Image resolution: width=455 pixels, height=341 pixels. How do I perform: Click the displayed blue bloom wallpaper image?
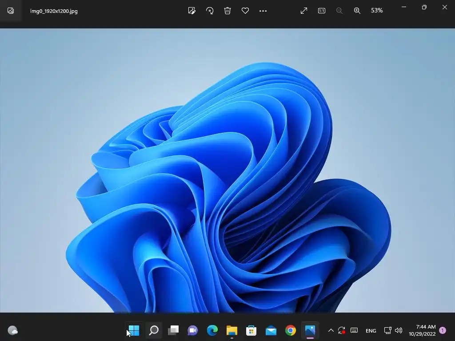(x=227, y=170)
